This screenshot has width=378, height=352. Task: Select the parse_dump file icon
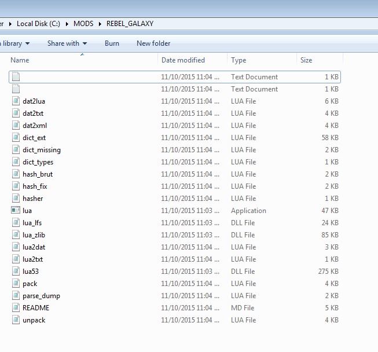[x=16, y=296]
